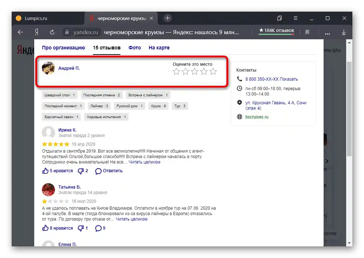Image resolution: width=364 pixels, height=258 pixels.
Task: Open the 9 comments on Татьяна Б. review
Action: pos(100,228)
